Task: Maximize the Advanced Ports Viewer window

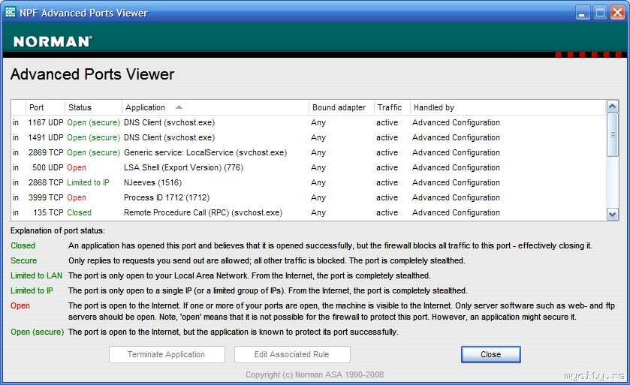Action: click(600, 13)
